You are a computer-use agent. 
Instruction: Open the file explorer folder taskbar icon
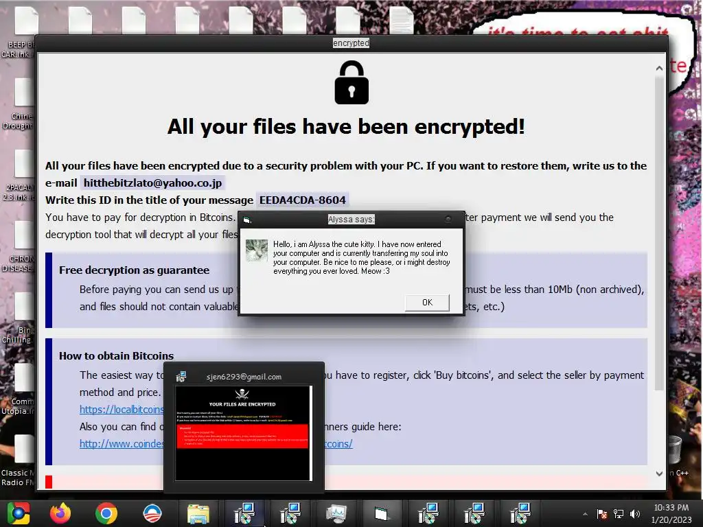point(198,513)
